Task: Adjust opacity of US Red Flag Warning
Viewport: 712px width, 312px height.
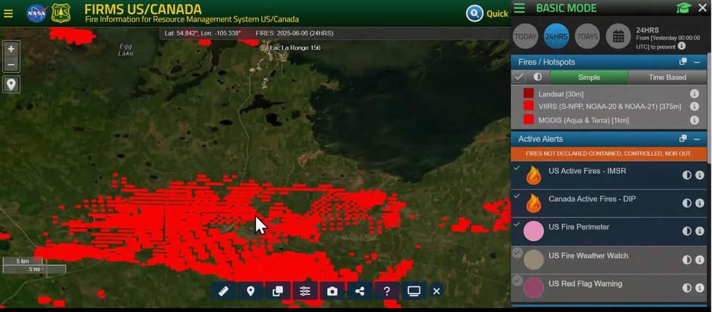Action: coord(686,288)
